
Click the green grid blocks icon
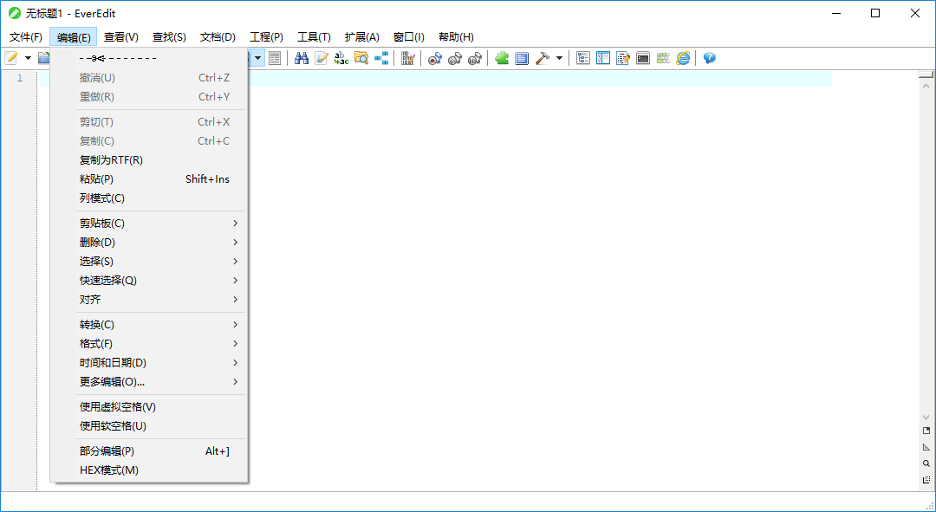[x=663, y=58]
